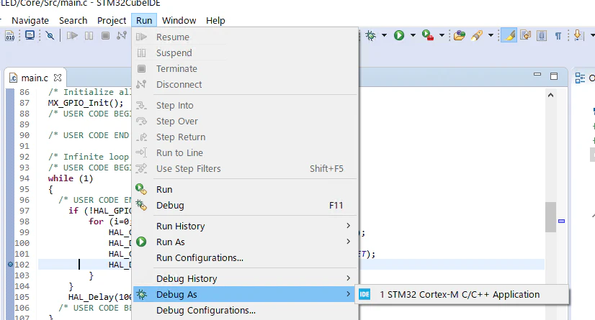Viewport: 595px width, 320px height.
Task: Expand dropdown arrow beside the flashlight icon
Action: (x=491, y=36)
